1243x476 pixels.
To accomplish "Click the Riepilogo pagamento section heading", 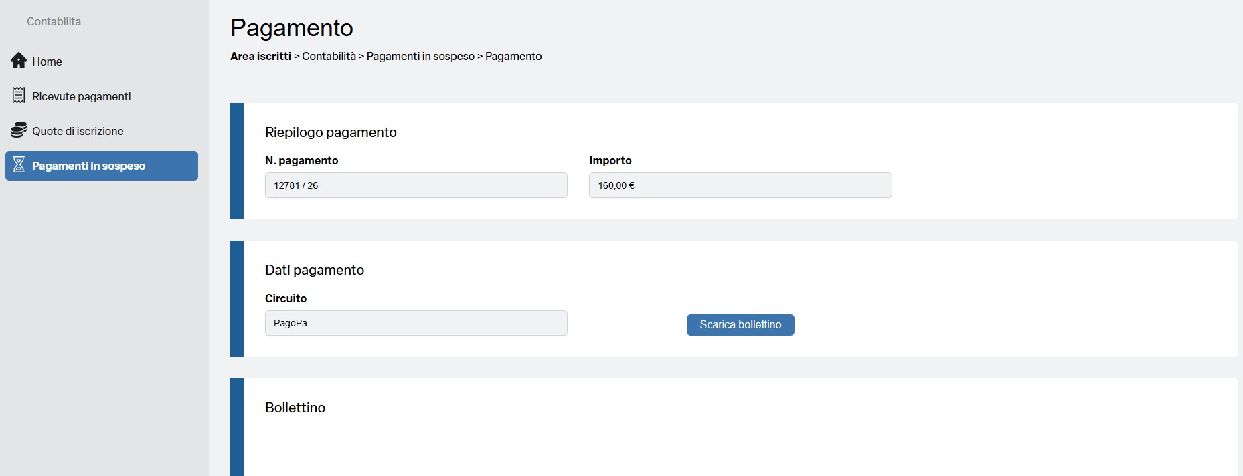I will pyautogui.click(x=331, y=132).
